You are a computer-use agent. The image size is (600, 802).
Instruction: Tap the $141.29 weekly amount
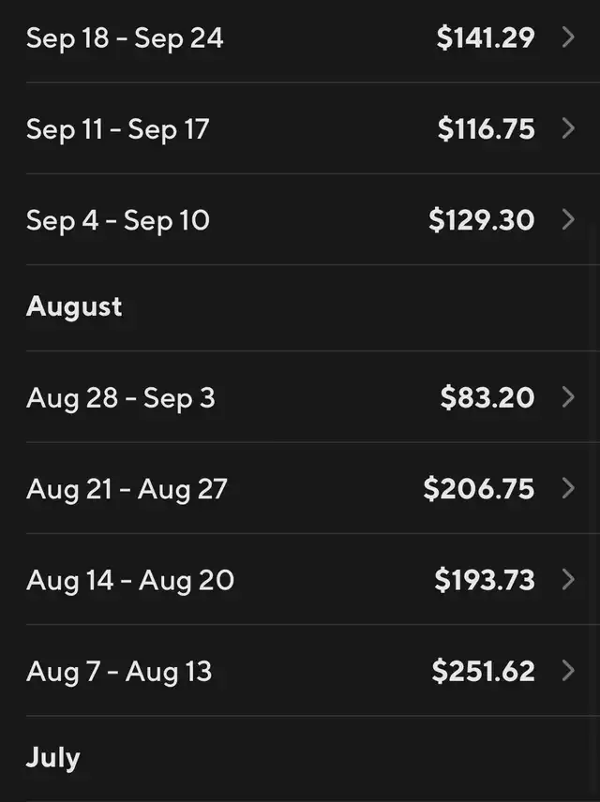coord(486,38)
